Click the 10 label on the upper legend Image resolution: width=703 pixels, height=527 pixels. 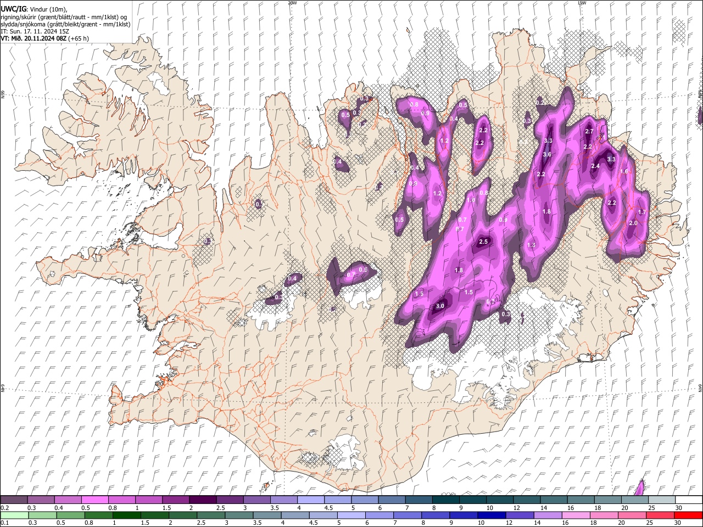(489, 508)
